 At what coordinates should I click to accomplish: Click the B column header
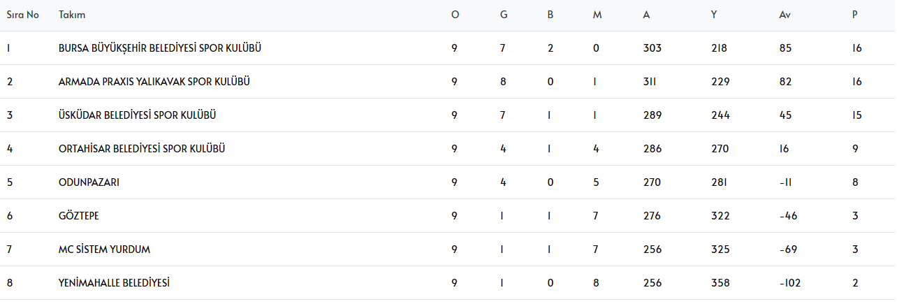(x=550, y=15)
